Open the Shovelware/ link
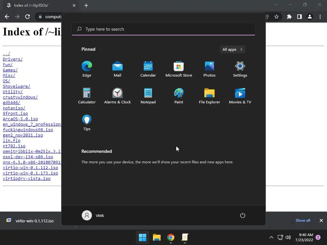 tap(17, 86)
